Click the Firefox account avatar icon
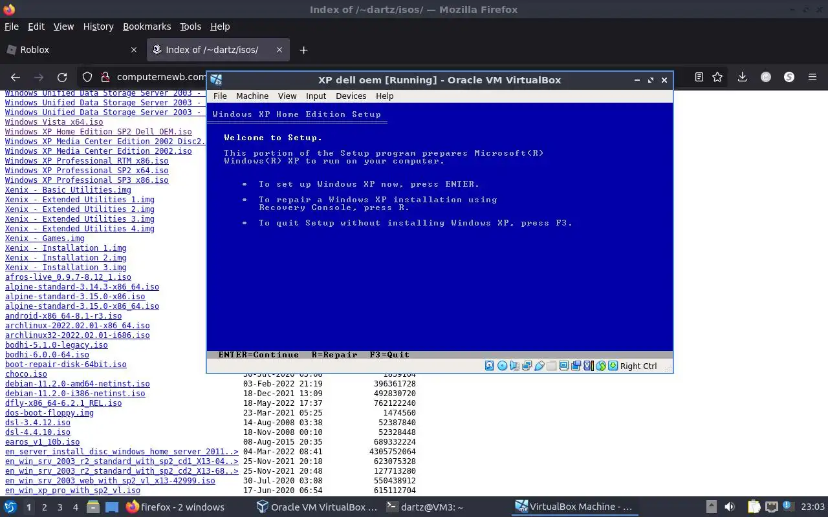Image resolution: width=828 pixels, height=517 pixels. click(x=766, y=77)
